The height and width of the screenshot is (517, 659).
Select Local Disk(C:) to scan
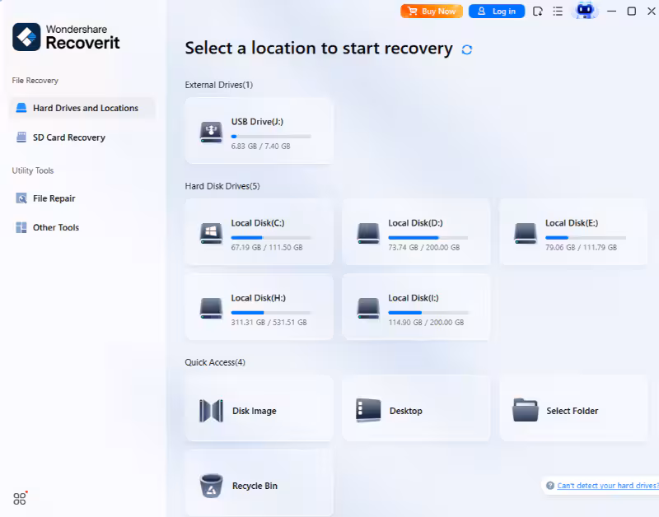coord(259,231)
